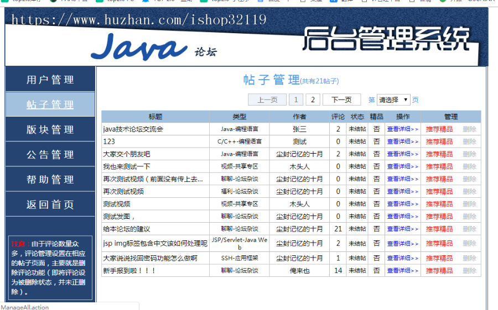The width and height of the screenshot is (498, 310).
Task: View details for java技术论坛交流会 post
Action: click(x=403, y=129)
